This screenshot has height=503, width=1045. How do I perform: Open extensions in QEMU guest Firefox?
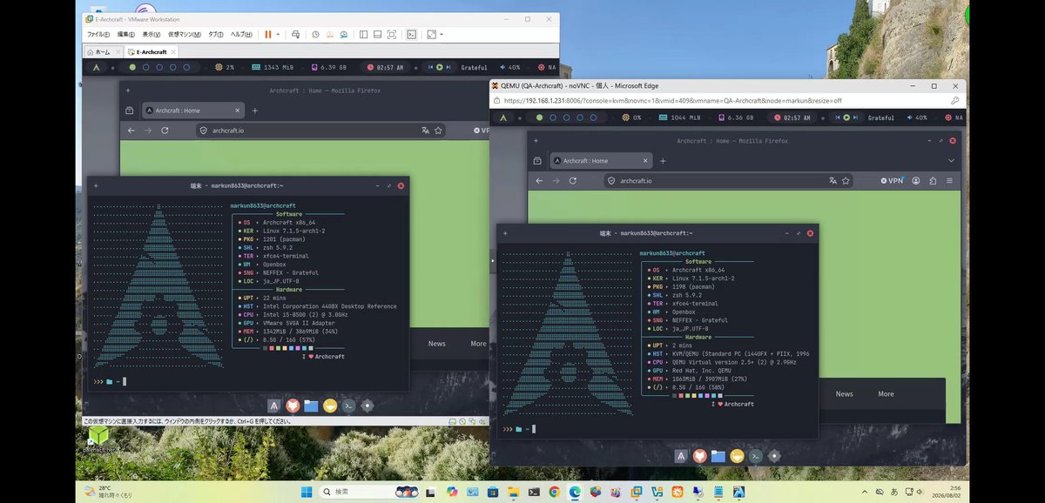(x=933, y=181)
